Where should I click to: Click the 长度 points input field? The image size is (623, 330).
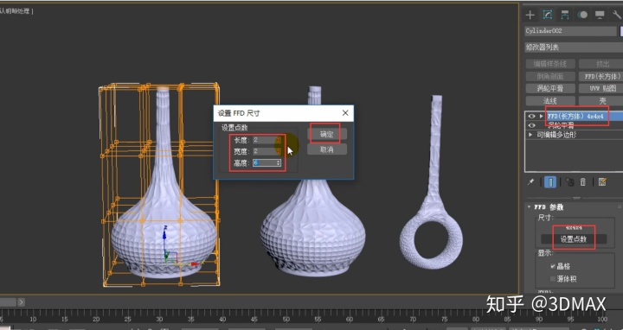(x=264, y=140)
